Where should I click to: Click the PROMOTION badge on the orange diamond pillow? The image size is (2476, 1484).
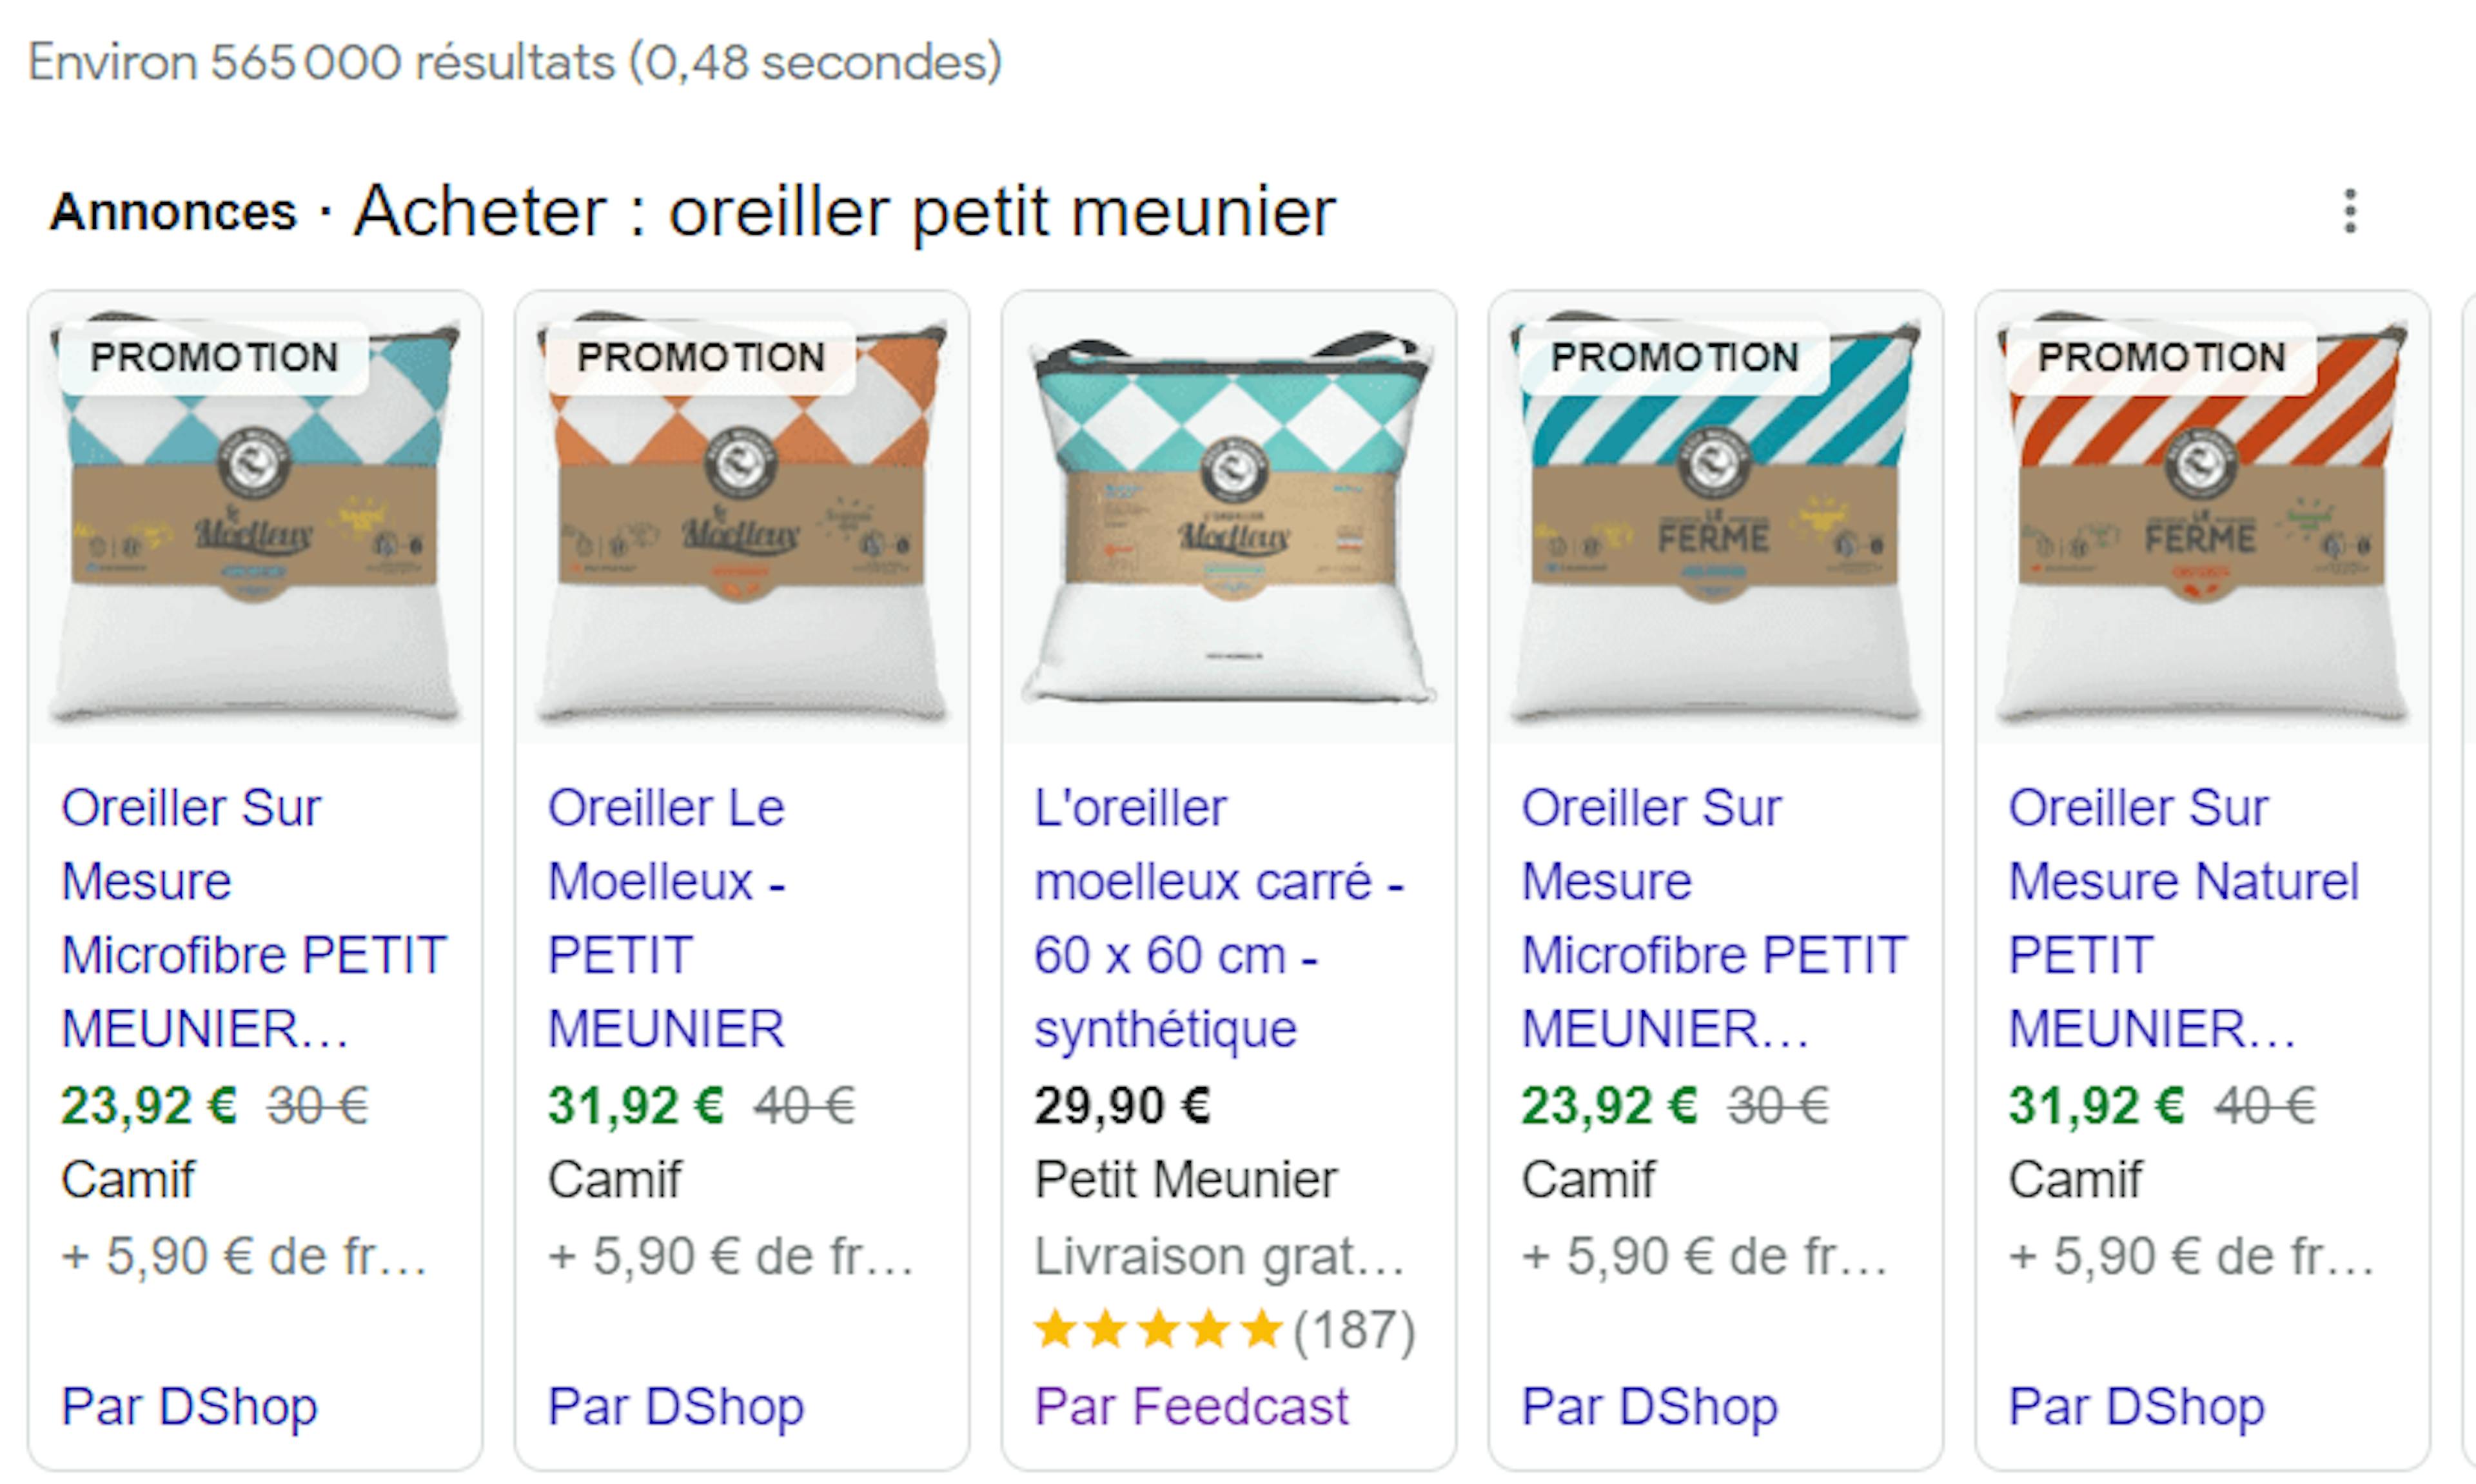pos(701,357)
